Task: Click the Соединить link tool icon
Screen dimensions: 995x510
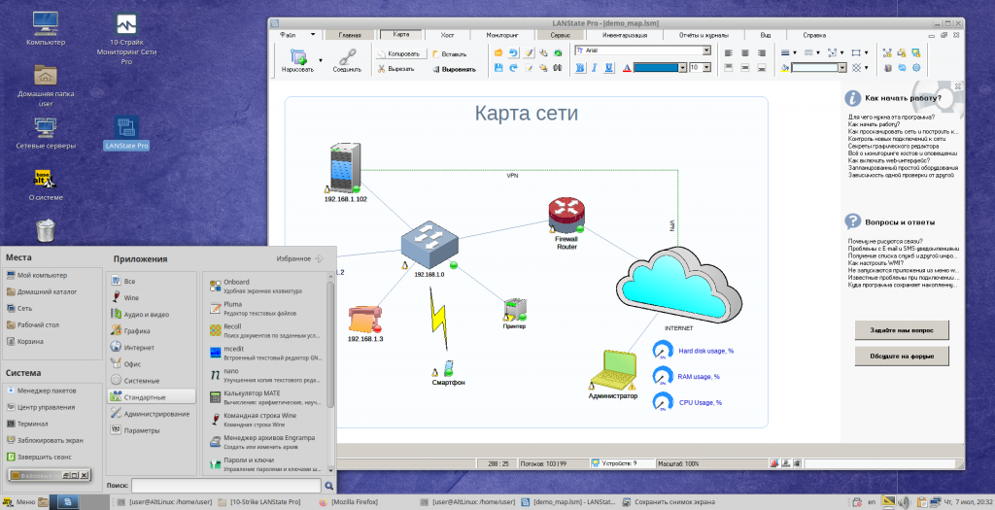Action: tap(347, 57)
